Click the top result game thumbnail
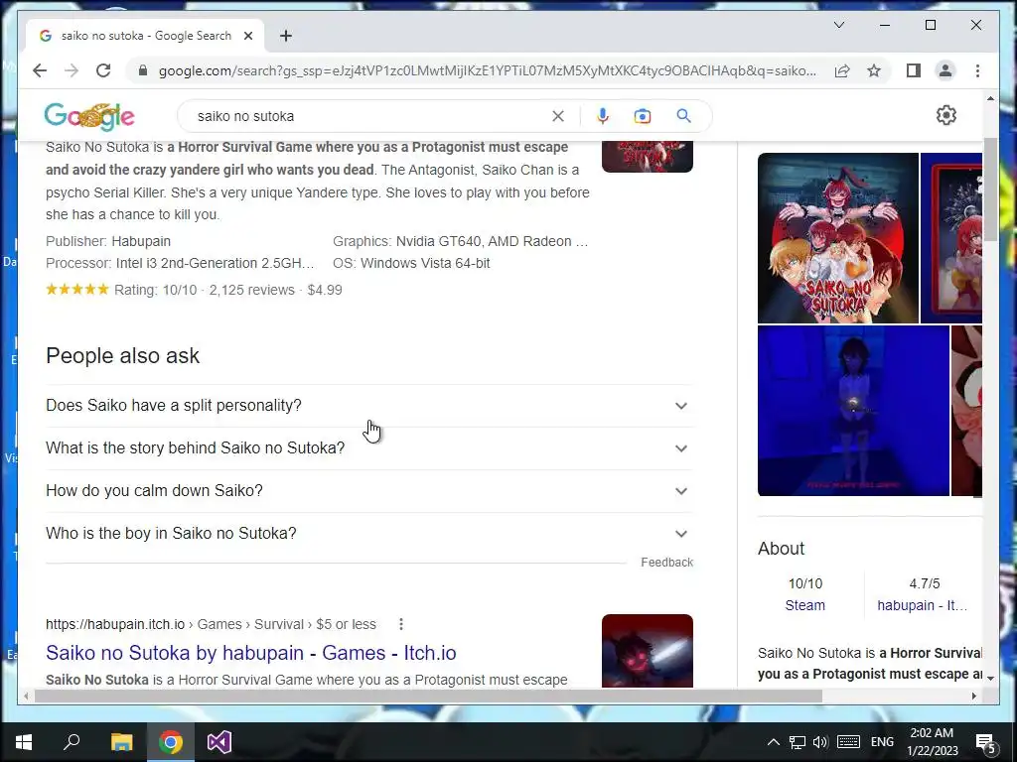 click(x=648, y=156)
